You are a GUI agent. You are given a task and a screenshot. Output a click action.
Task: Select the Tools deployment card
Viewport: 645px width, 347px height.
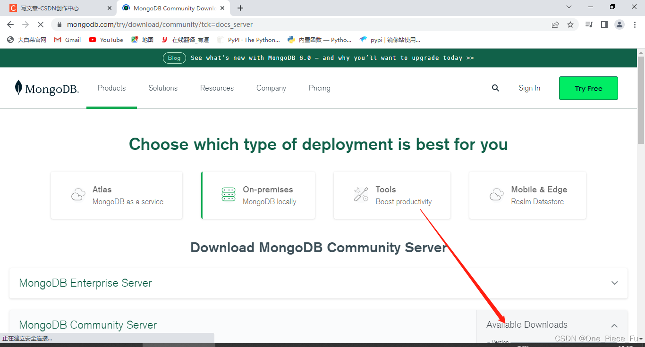point(392,195)
